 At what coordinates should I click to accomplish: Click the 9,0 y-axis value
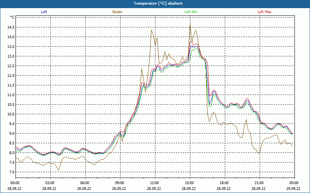click(12, 133)
